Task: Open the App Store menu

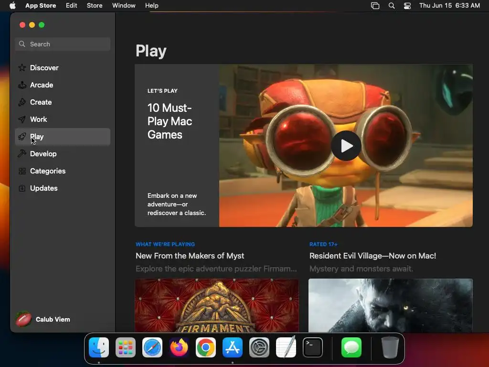Action: [x=41, y=6]
